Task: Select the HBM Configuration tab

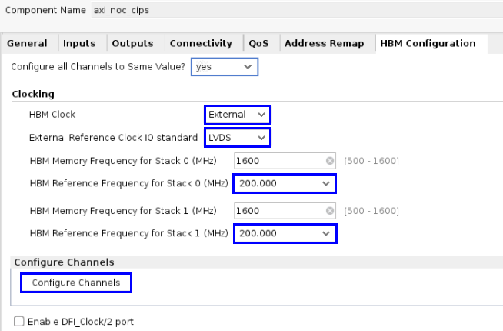Action: [x=428, y=44]
